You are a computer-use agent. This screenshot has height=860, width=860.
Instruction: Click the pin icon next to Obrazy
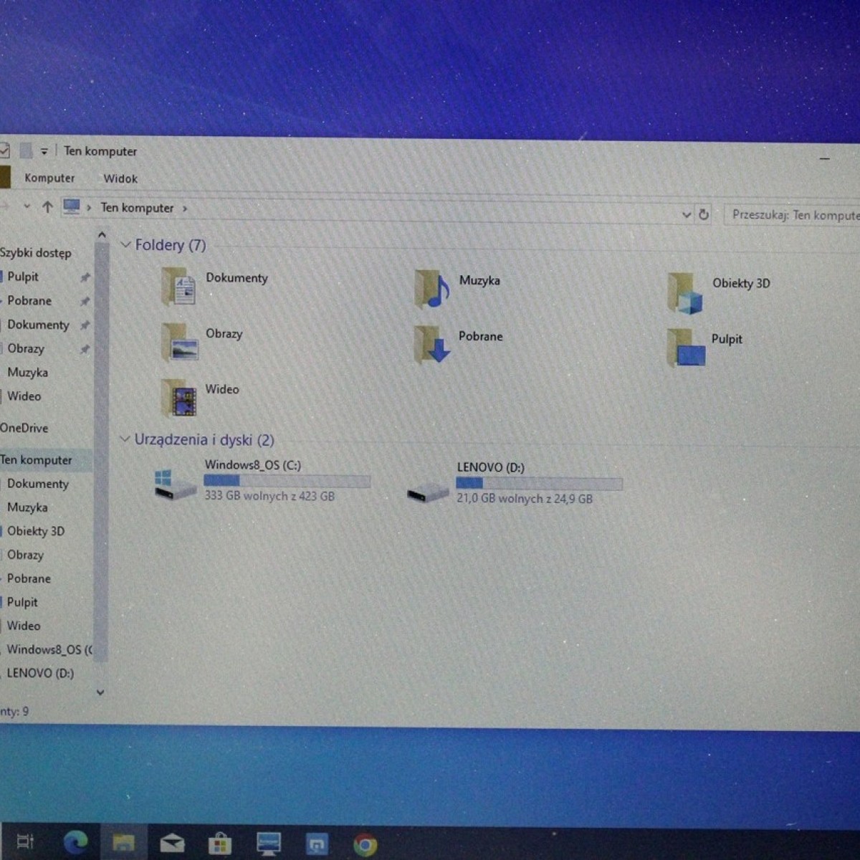85,349
